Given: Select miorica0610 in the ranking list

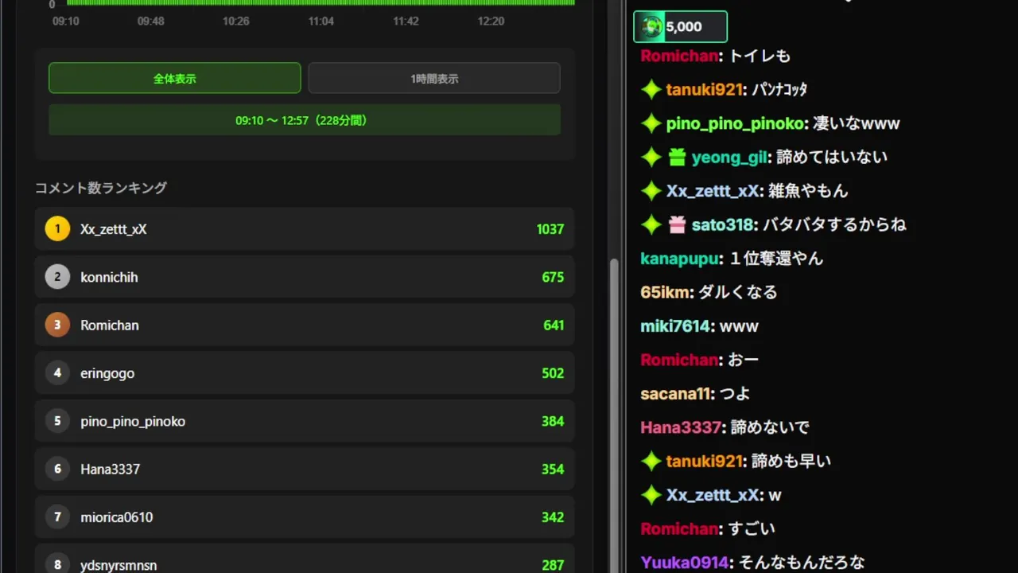Looking at the screenshot, I should pos(117,517).
